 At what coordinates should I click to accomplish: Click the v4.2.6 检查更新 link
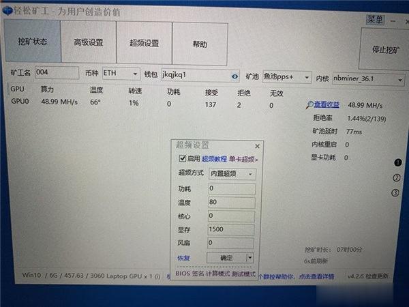(368, 276)
